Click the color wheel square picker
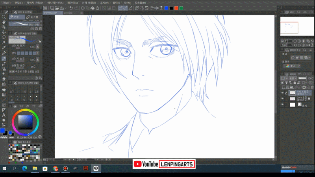The height and width of the screenshot is (177, 315). pyautogui.click(x=25, y=122)
